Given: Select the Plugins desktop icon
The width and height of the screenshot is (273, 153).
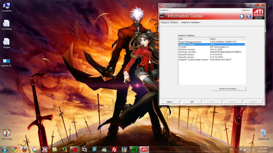Looking at the screenshot, I should point(7,43).
